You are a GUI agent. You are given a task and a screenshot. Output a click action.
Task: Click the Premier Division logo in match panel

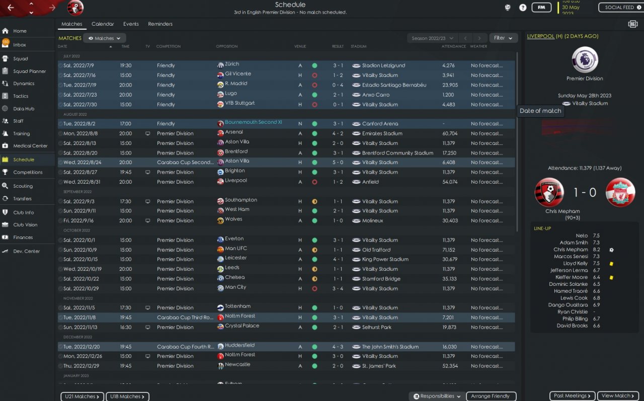585,60
